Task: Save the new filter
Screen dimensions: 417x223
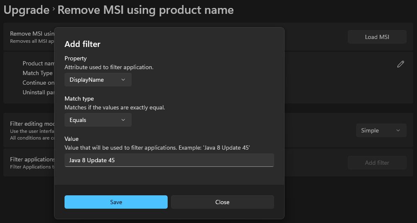Action: point(116,202)
